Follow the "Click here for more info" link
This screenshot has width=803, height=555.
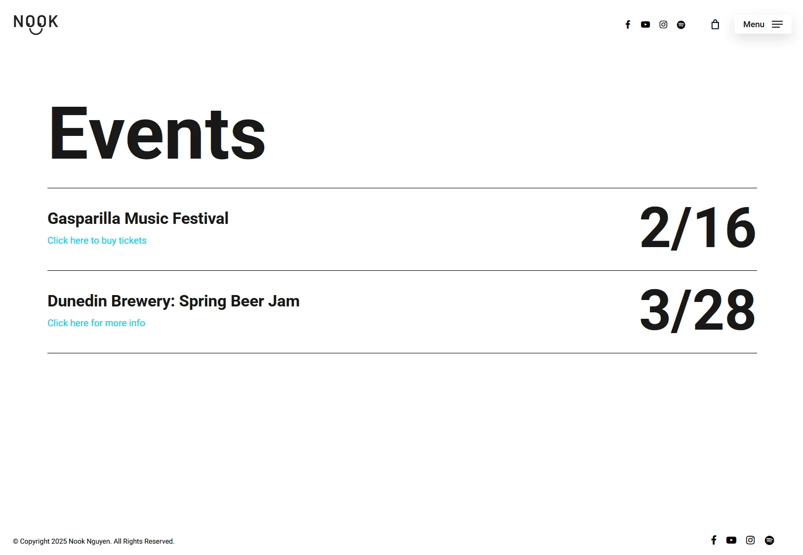click(96, 323)
